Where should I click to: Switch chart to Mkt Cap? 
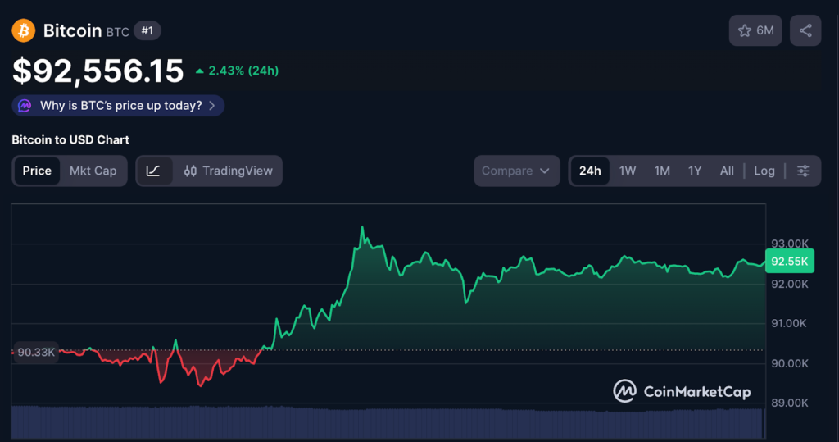(93, 171)
